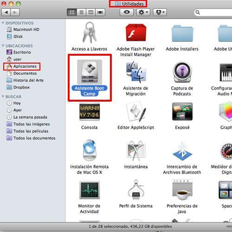Show files from Hoy search
The width and height of the screenshot is (232, 232).
coord(14,103)
